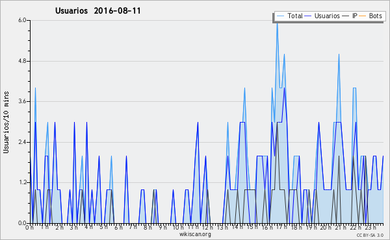390x240 pixels.
Task: Click the "13 h" x-axis label
Action: tap(222, 227)
